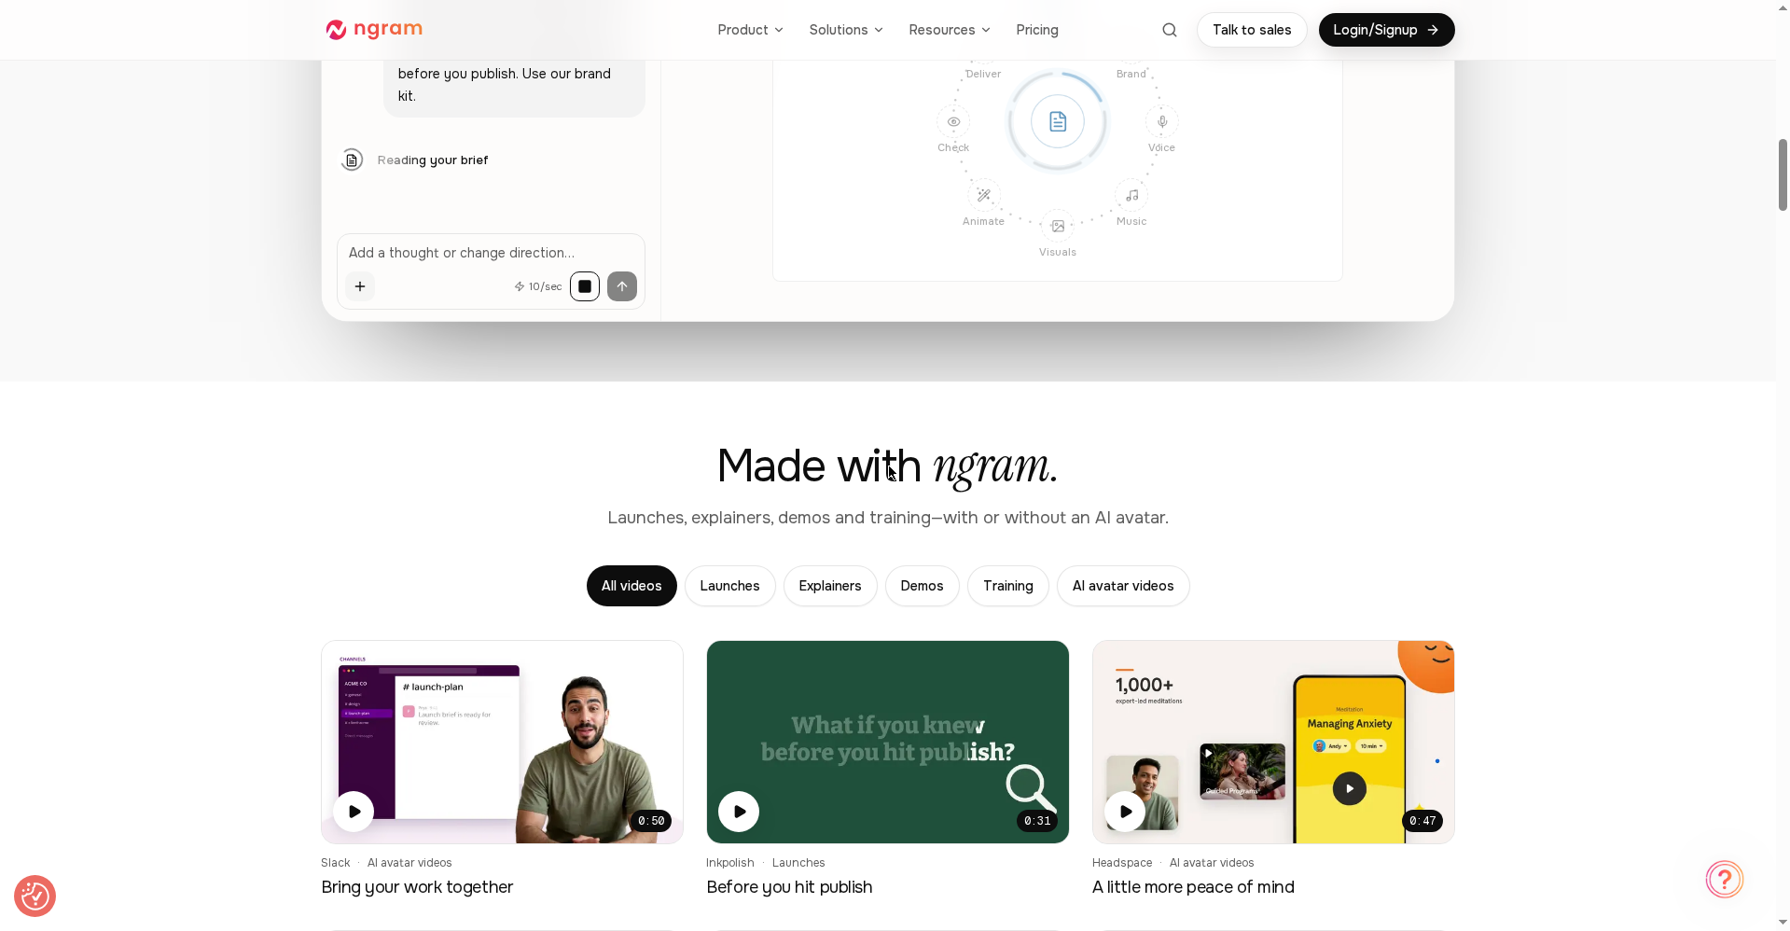Open the cookie preferences icon

35,896
